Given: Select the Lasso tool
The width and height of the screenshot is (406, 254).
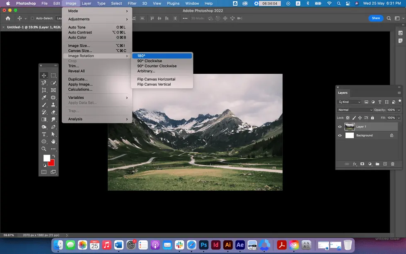Looking at the screenshot, I should coord(43,82).
